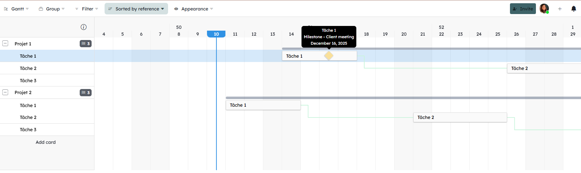Click the Projet 2 card count badge

click(x=85, y=93)
